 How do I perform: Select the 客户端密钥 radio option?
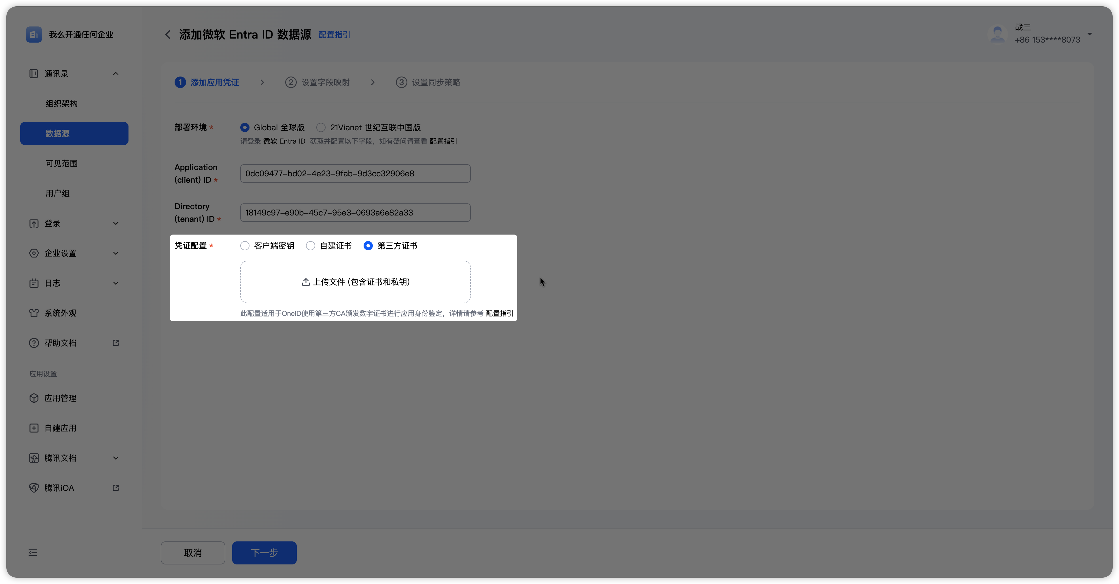click(245, 246)
